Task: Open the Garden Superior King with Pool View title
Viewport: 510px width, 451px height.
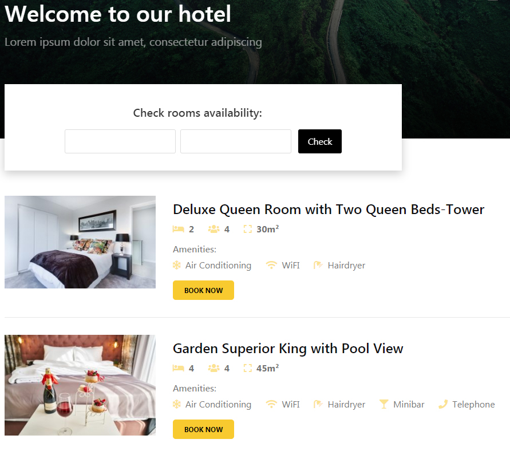Action: pyautogui.click(x=288, y=349)
